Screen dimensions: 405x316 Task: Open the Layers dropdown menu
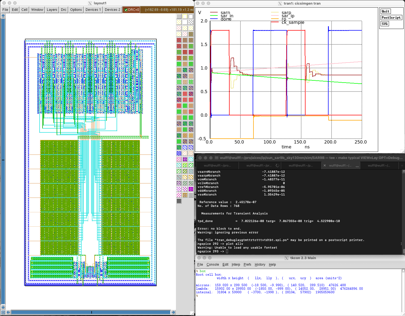52,10
